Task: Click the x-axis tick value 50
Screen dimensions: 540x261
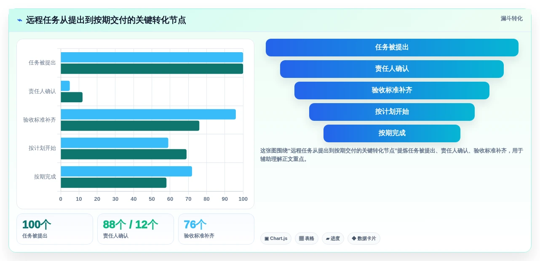Action: pos(152,199)
